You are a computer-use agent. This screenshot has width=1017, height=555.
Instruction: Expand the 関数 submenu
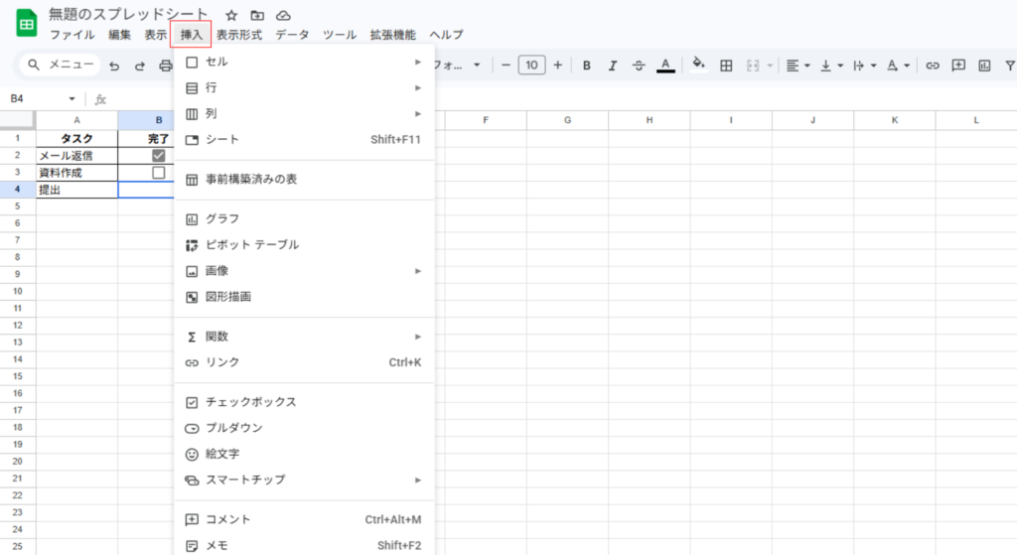[304, 337]
